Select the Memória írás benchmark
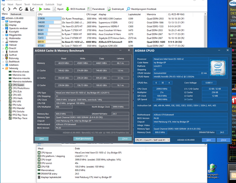This screenshot has width=236, height=183. coord(17,75)
